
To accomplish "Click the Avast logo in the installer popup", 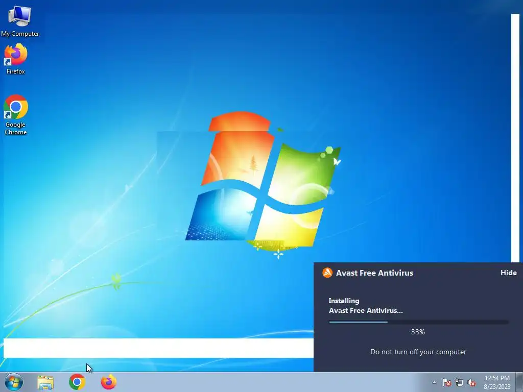I will click(x=327, y=273).
